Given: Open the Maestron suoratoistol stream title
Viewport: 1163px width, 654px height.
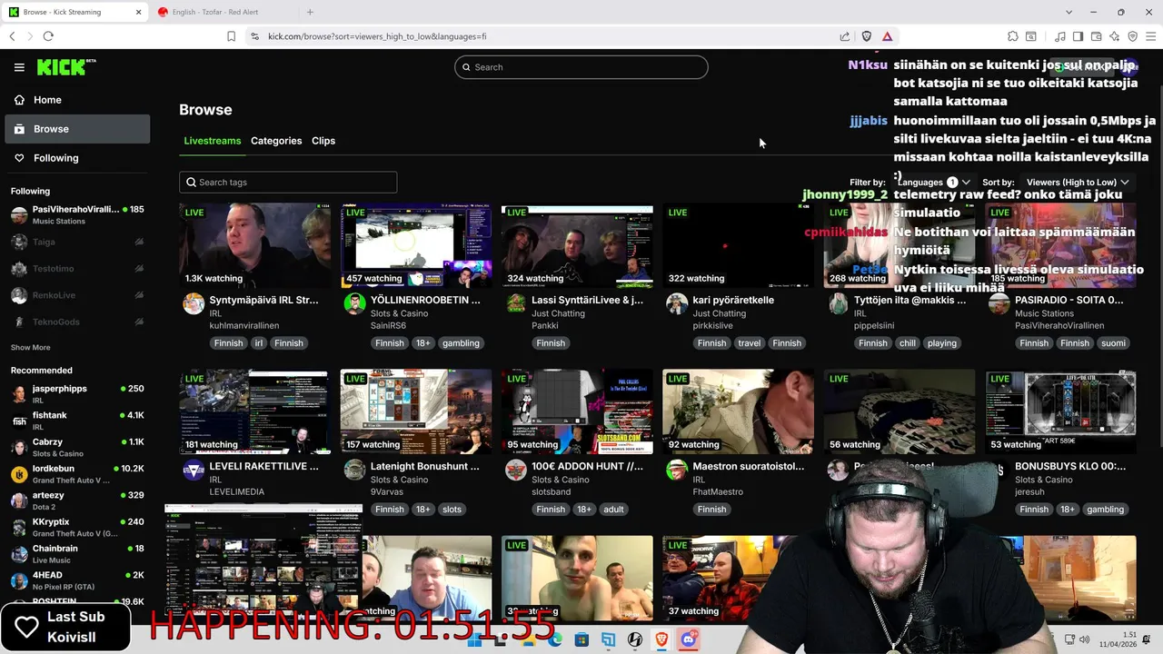Looking at the screenshot, I should click(x=749, y=466).
